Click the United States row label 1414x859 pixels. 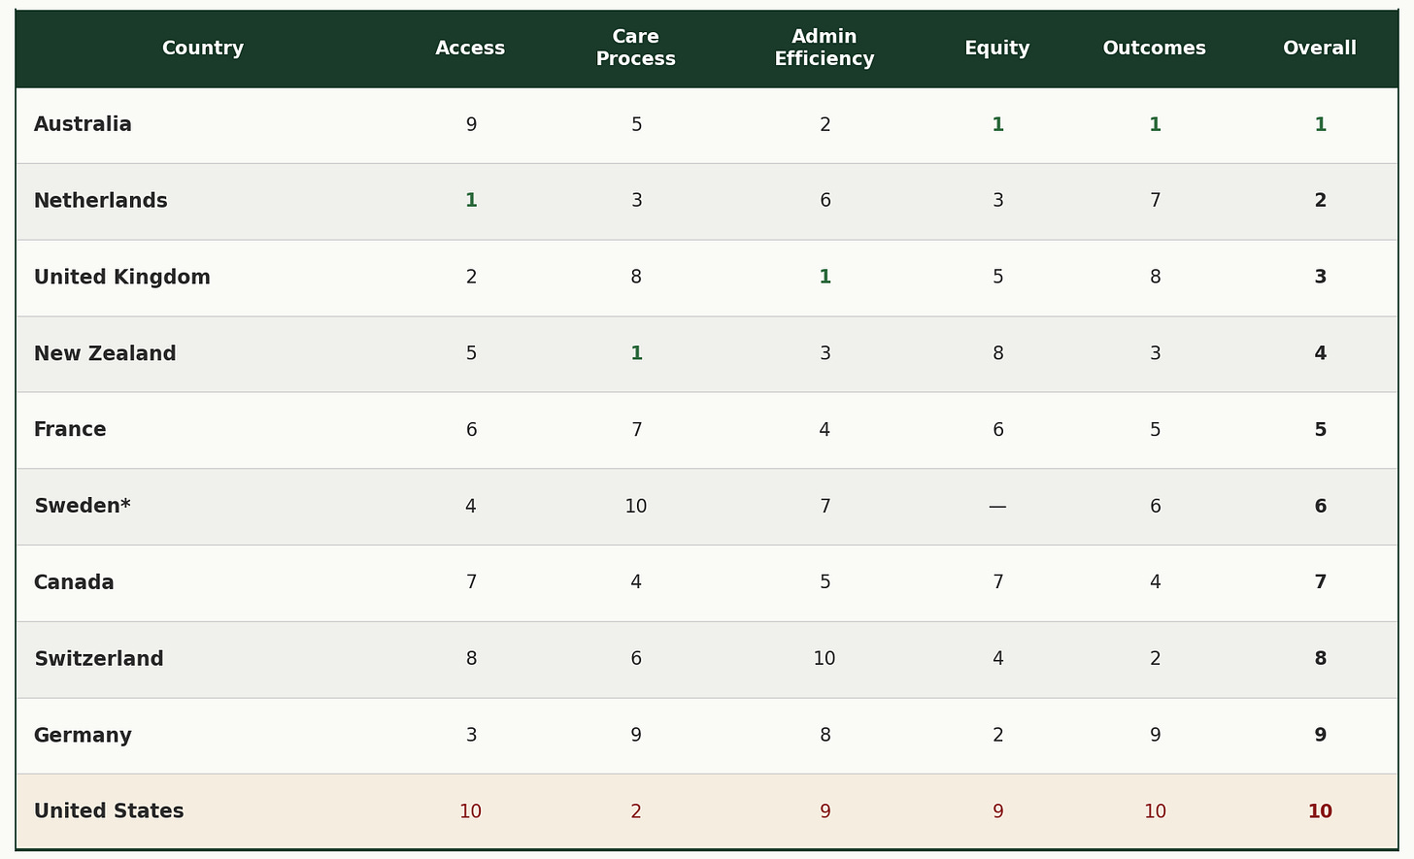pyautogui.click(x=109, y=811)
